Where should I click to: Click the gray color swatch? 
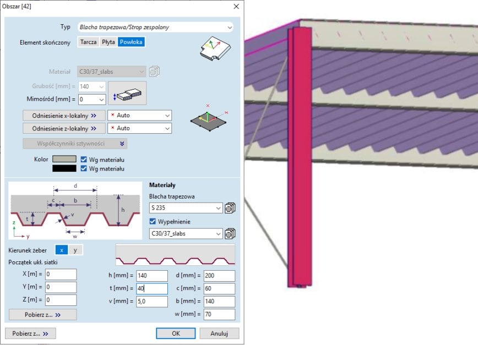click(x=64, y=159)
